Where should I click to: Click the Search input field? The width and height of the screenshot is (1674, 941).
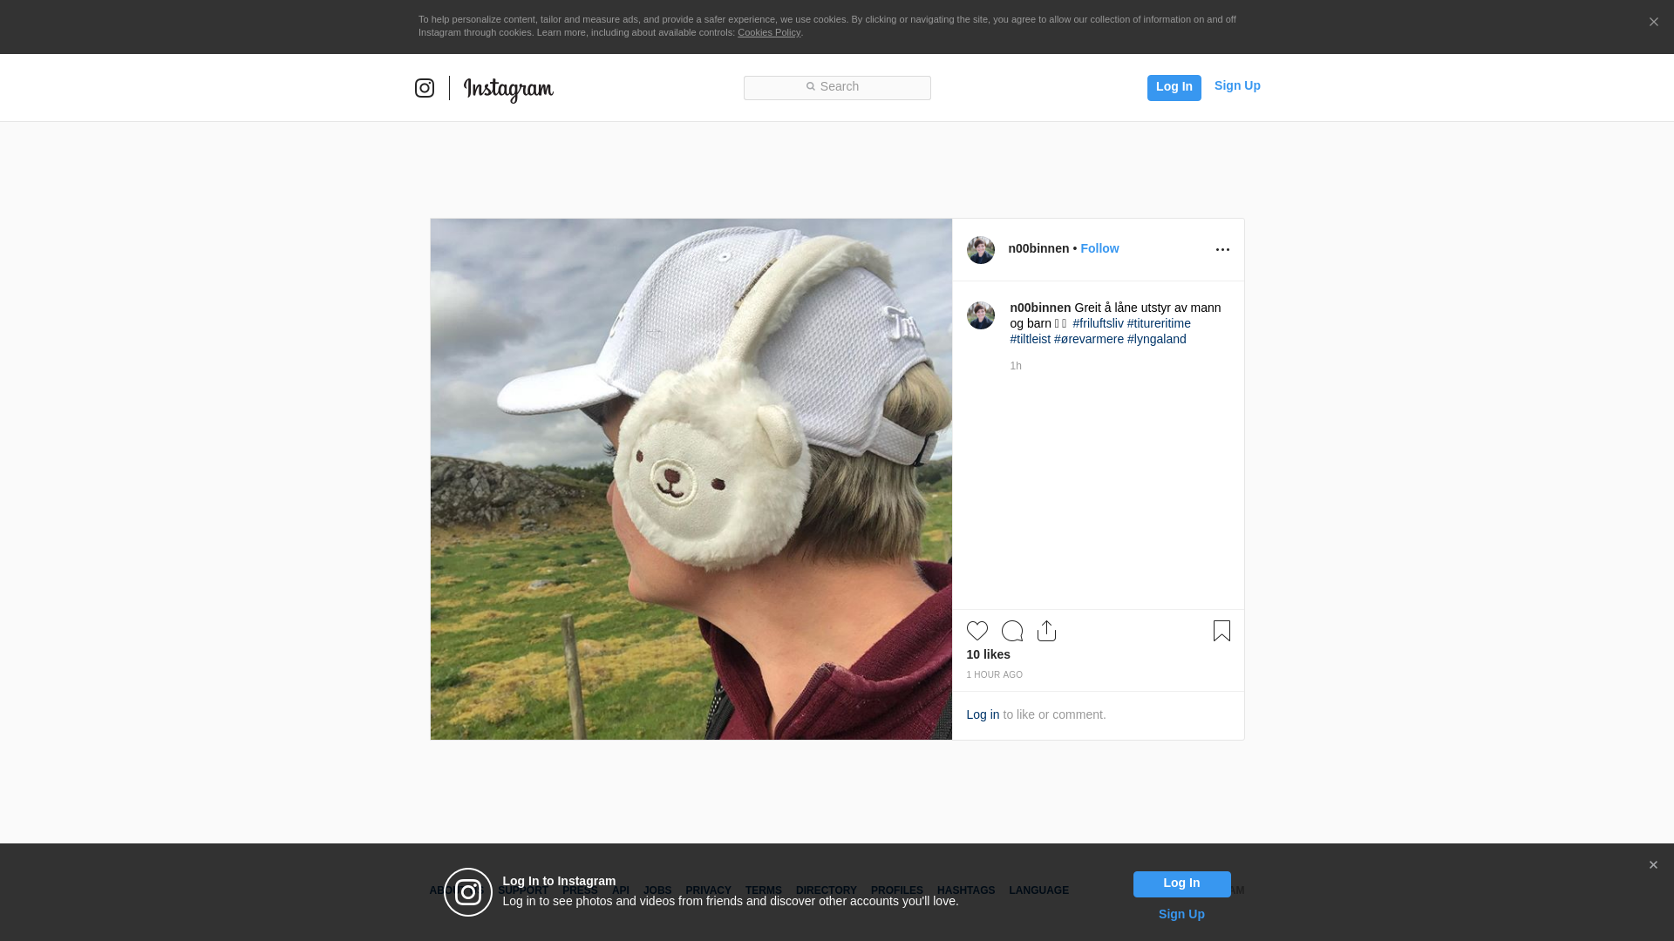(837, 87)
